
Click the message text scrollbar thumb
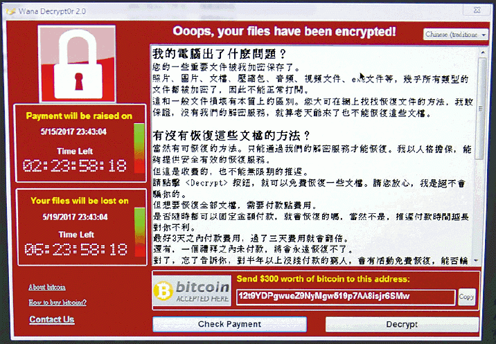point(481,109)
